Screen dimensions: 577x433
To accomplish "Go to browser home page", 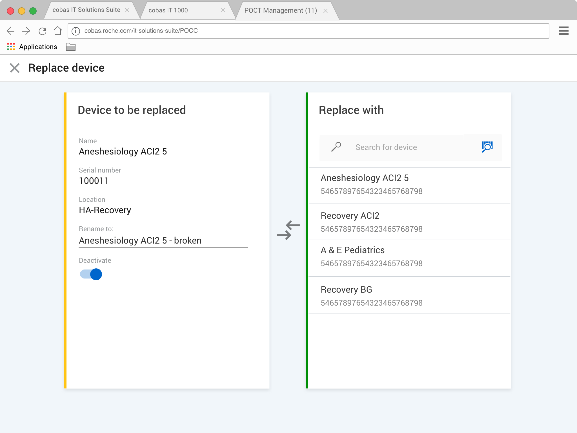I will point(58,31).
